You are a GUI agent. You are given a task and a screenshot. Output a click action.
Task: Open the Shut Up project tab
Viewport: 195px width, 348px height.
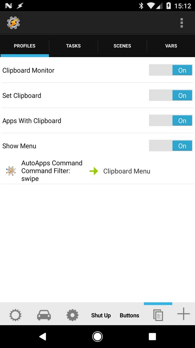[101, 315]
